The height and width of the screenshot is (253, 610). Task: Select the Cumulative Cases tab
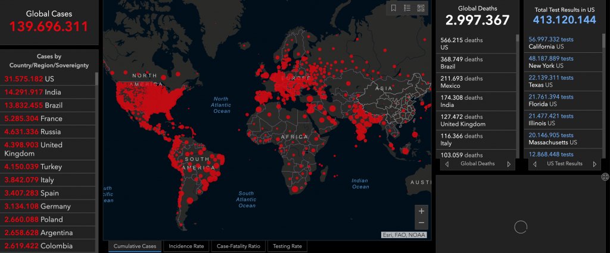click(x=135, y=246)
